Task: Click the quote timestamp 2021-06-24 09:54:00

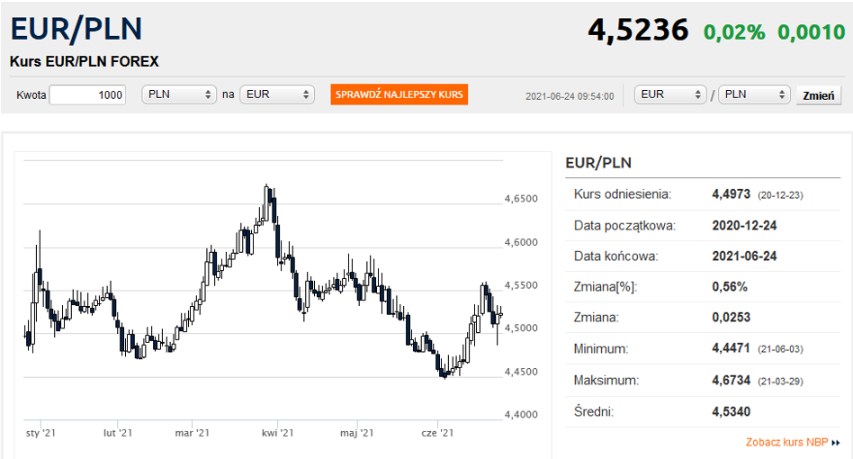Action: click(570, 95)
